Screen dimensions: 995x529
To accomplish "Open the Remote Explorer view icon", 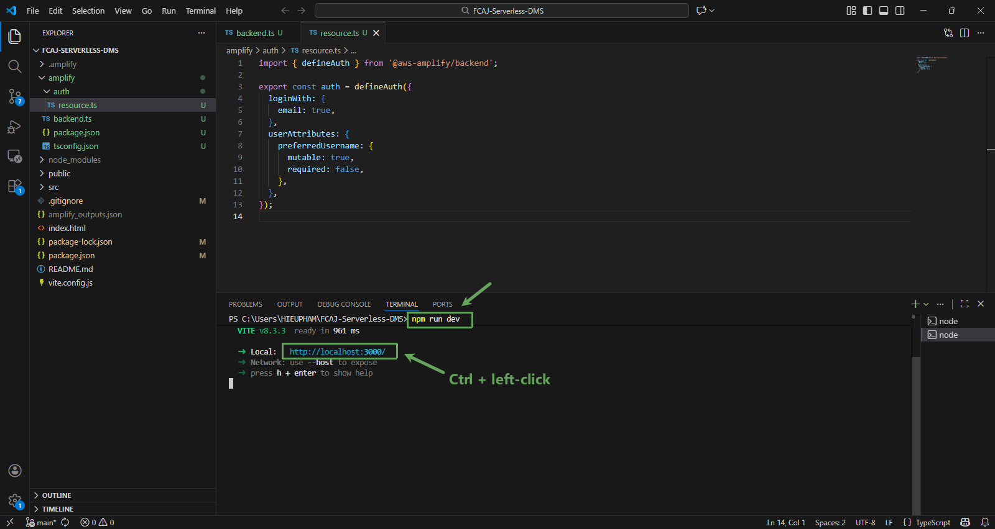I will click(15, 156).
